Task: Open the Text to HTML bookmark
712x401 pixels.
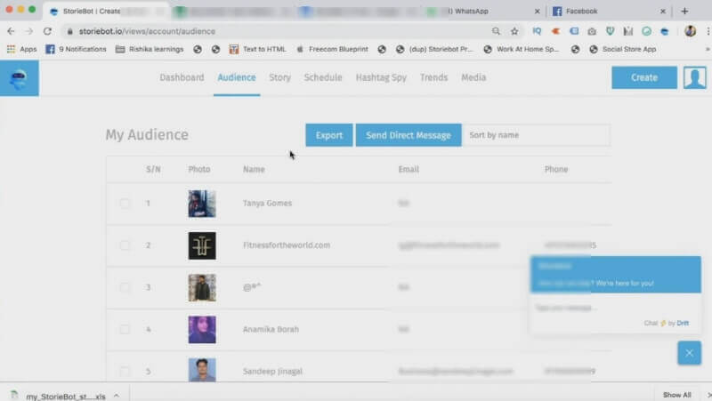Action: coord(257,49)
